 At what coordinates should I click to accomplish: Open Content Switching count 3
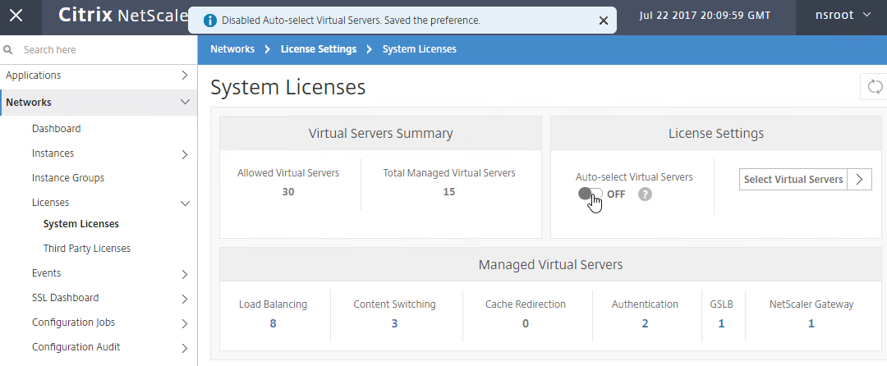[394, 323]
